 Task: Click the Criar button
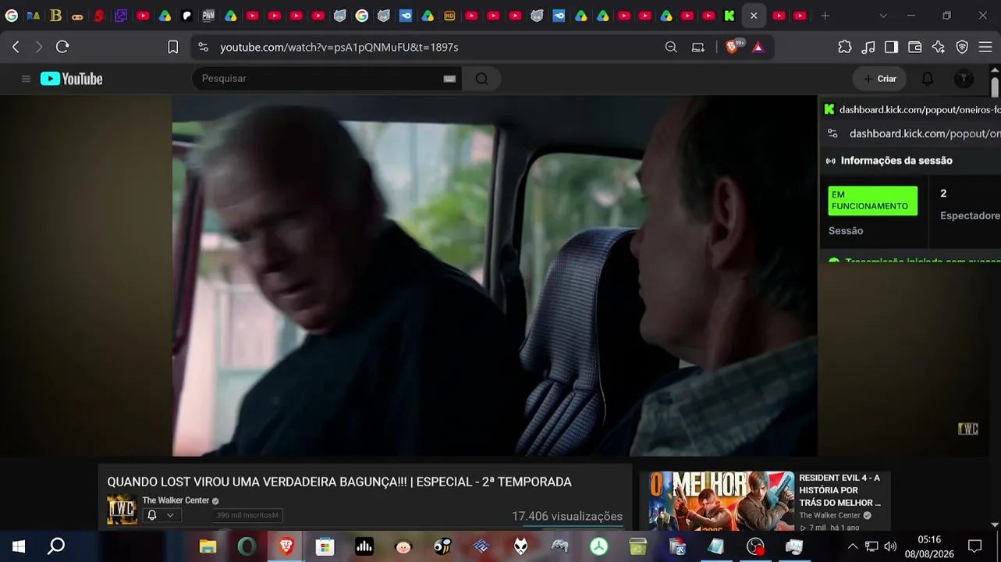point(879,79)
